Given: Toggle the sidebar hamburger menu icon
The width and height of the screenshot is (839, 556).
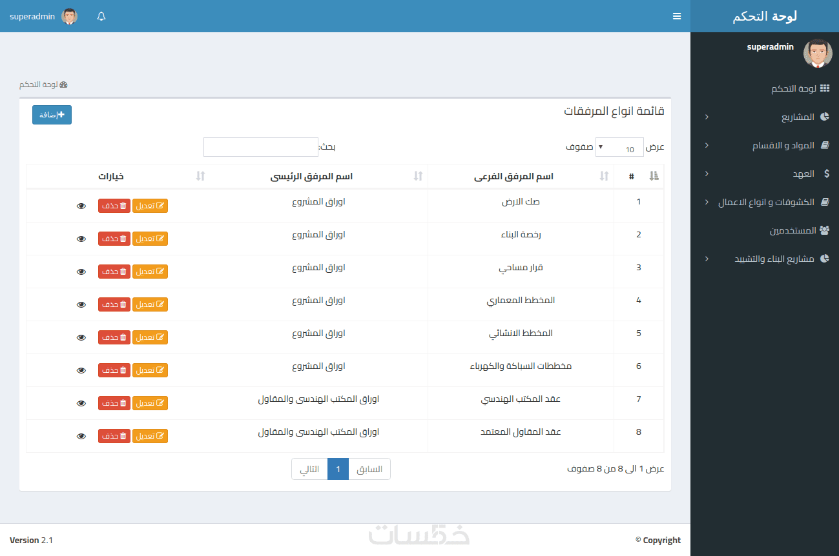Looking at the screenshot, I should point(677,16).
